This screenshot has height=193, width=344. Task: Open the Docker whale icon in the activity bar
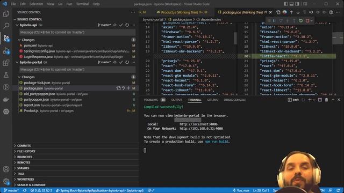coord(6,100)
